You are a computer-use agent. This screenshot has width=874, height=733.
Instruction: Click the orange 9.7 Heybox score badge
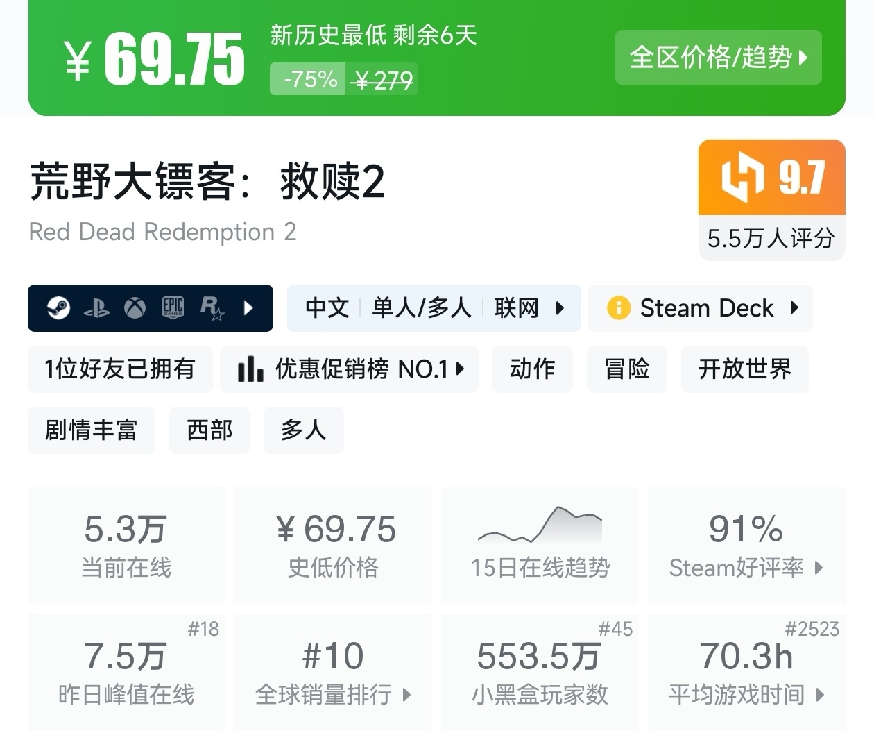[x=771, y=178]
